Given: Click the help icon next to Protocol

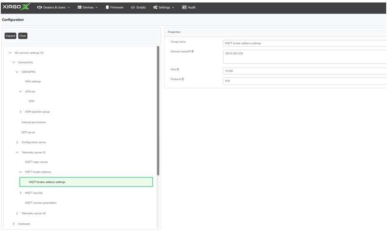Looking at the screenshot, I should point(182,79).
